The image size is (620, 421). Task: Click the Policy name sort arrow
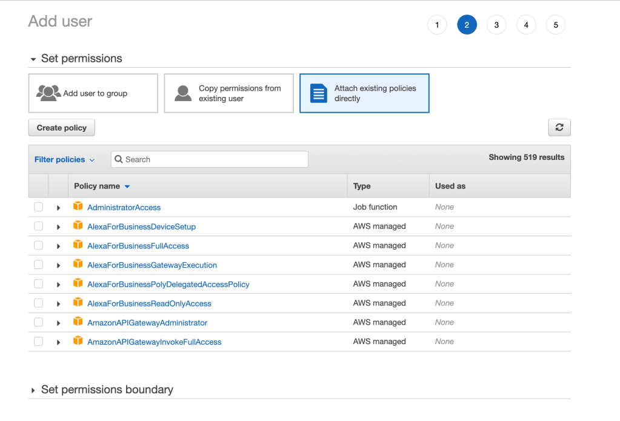pos(126,186)
